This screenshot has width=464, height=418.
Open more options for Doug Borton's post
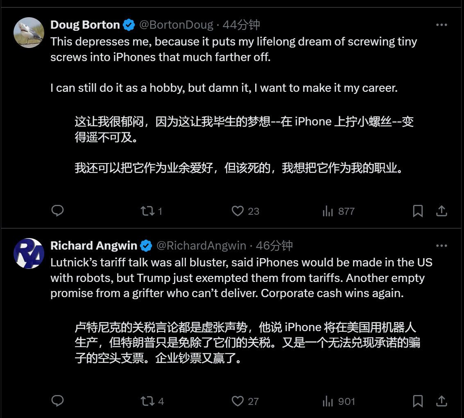[441, 25]
